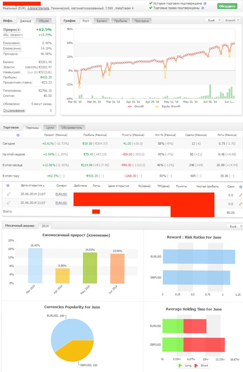Viewport: 243px width, 372px height.
Task: Click paperclip icon of first EURUSD trade
Action: 8,194
